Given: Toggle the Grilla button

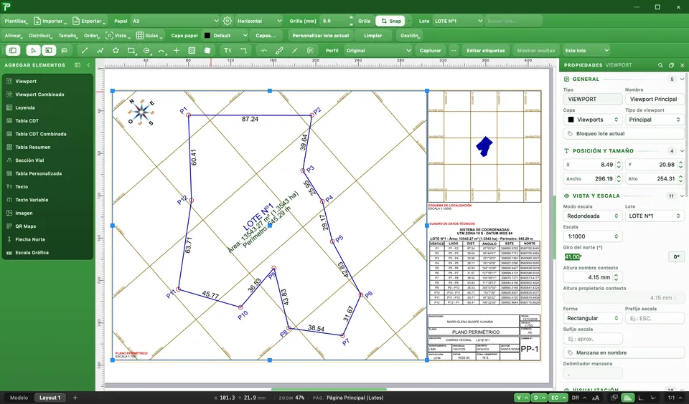Looking at the screenshot, I should [x=364, y=21].
